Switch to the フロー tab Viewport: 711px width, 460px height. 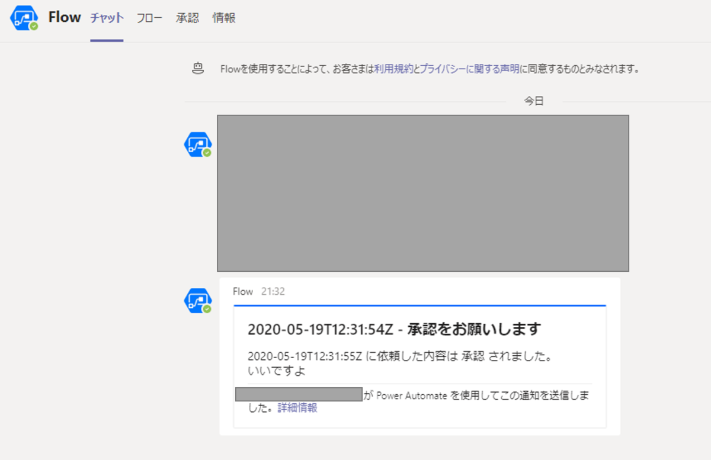tap(149, 18)
